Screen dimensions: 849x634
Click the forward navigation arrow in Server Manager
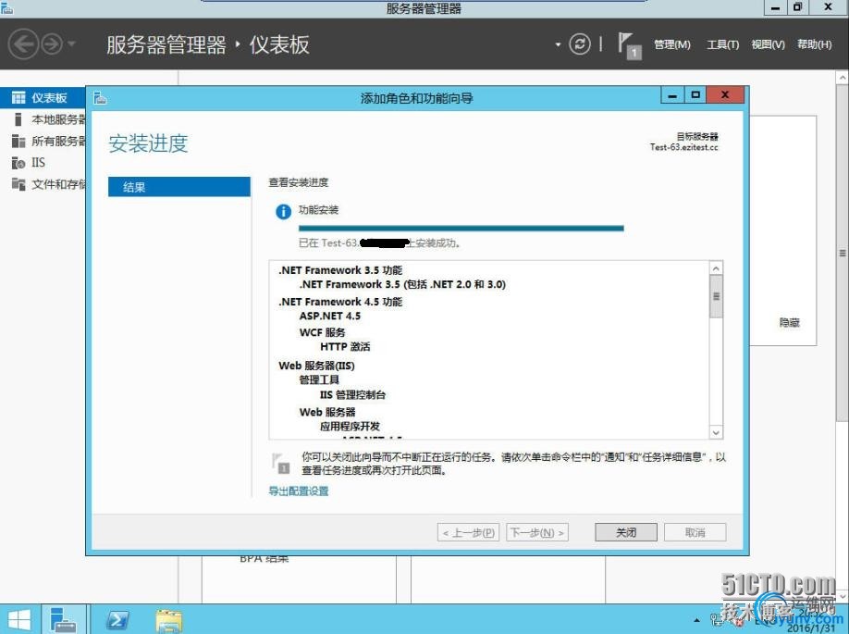click(x=53, y=44)
